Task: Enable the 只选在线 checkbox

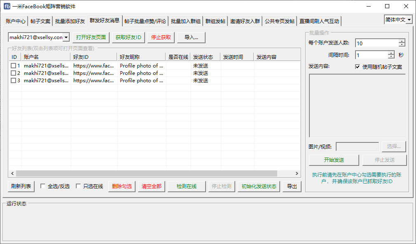Action: pos(78,186)
